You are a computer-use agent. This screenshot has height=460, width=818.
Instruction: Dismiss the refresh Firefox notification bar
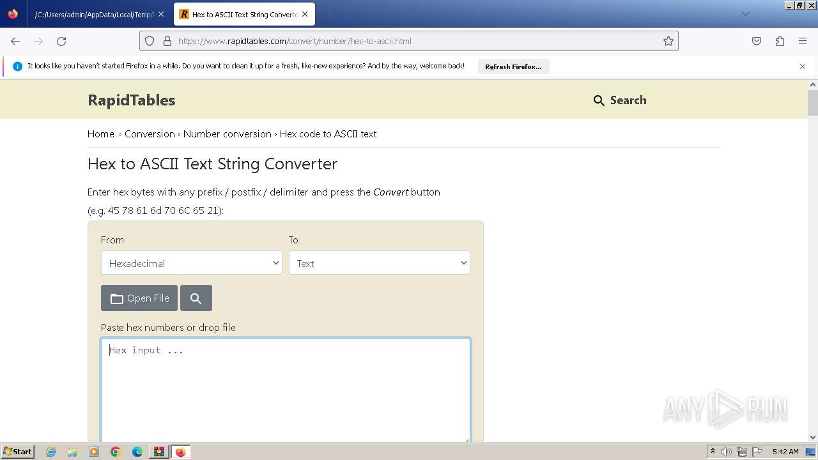(803, 66)
